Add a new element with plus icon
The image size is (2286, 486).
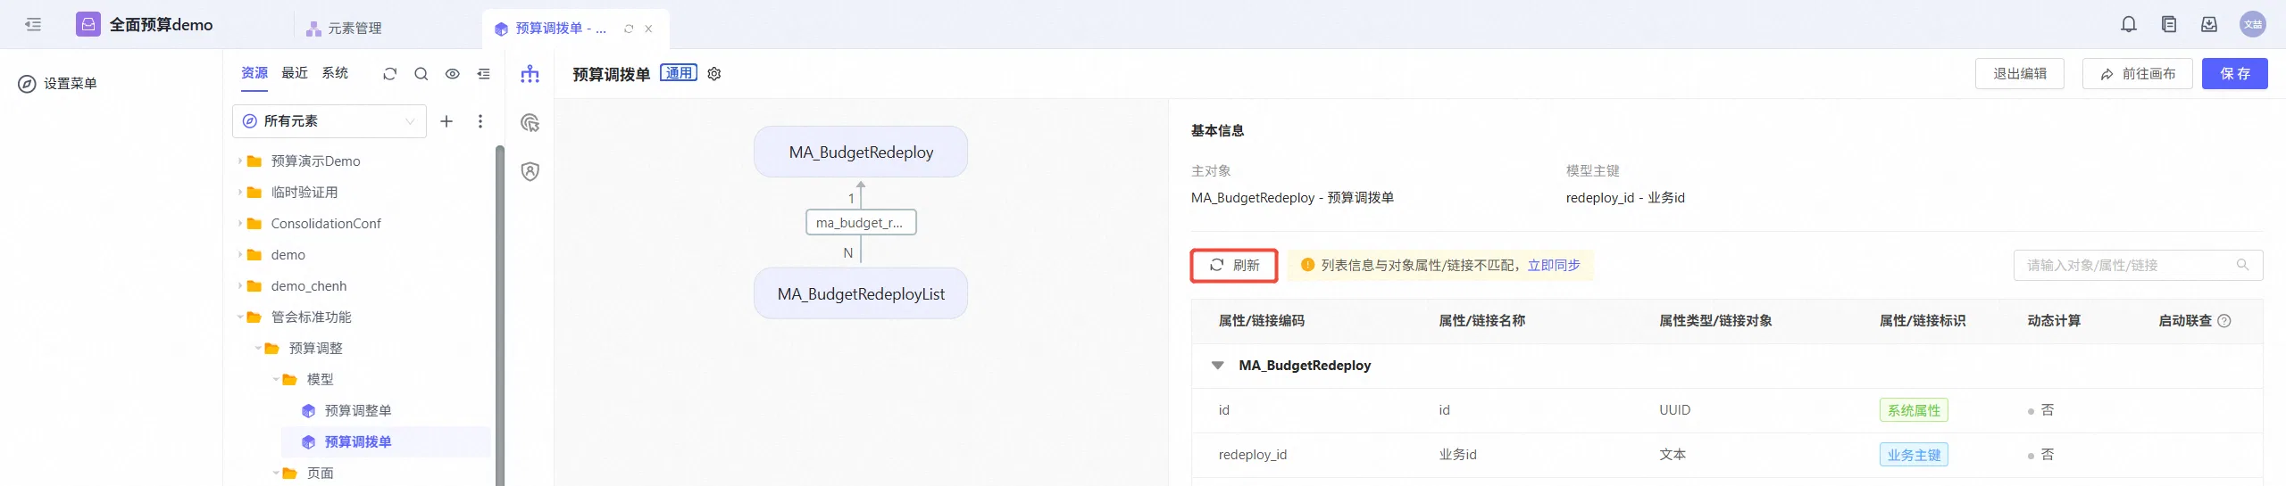pos(446,121)
